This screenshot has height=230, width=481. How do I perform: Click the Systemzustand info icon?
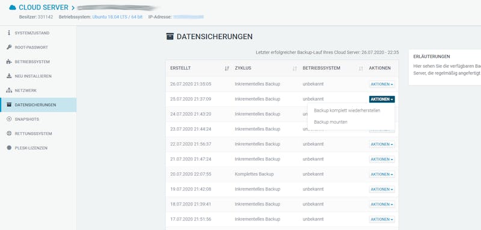(x=9, y=33)
